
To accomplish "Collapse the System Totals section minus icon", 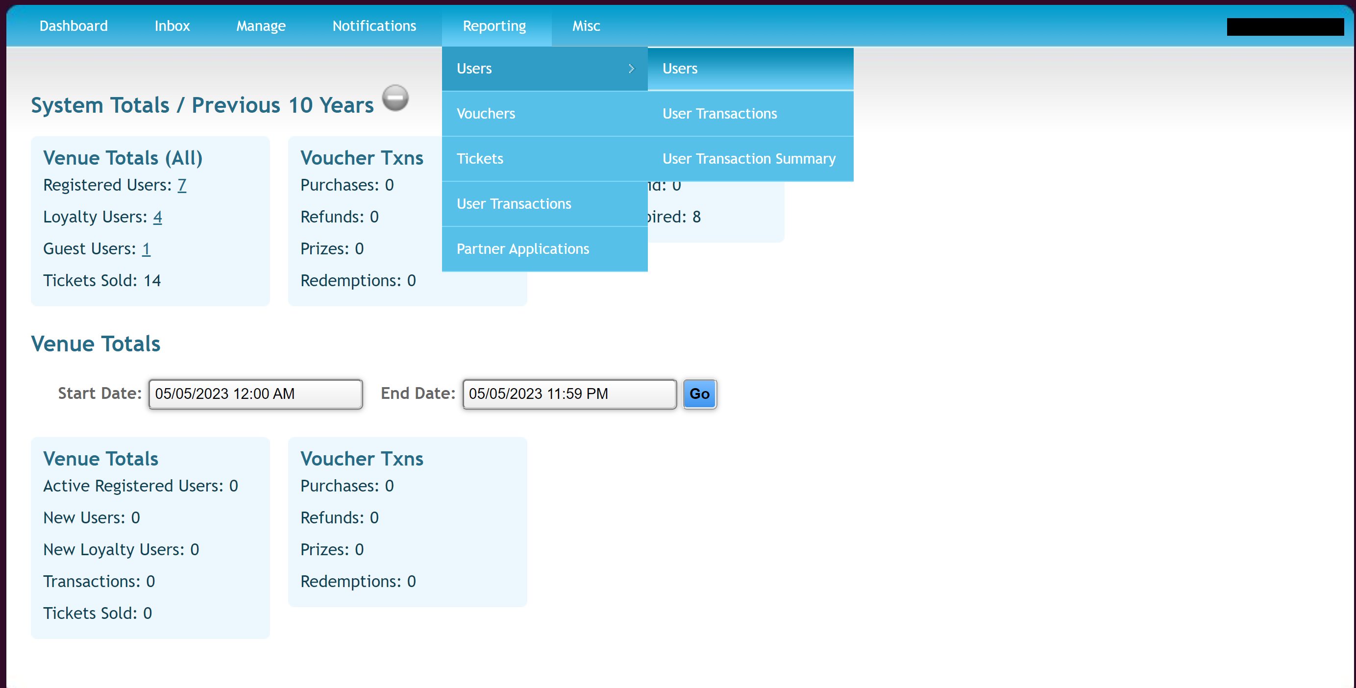I will coord(395,98).
